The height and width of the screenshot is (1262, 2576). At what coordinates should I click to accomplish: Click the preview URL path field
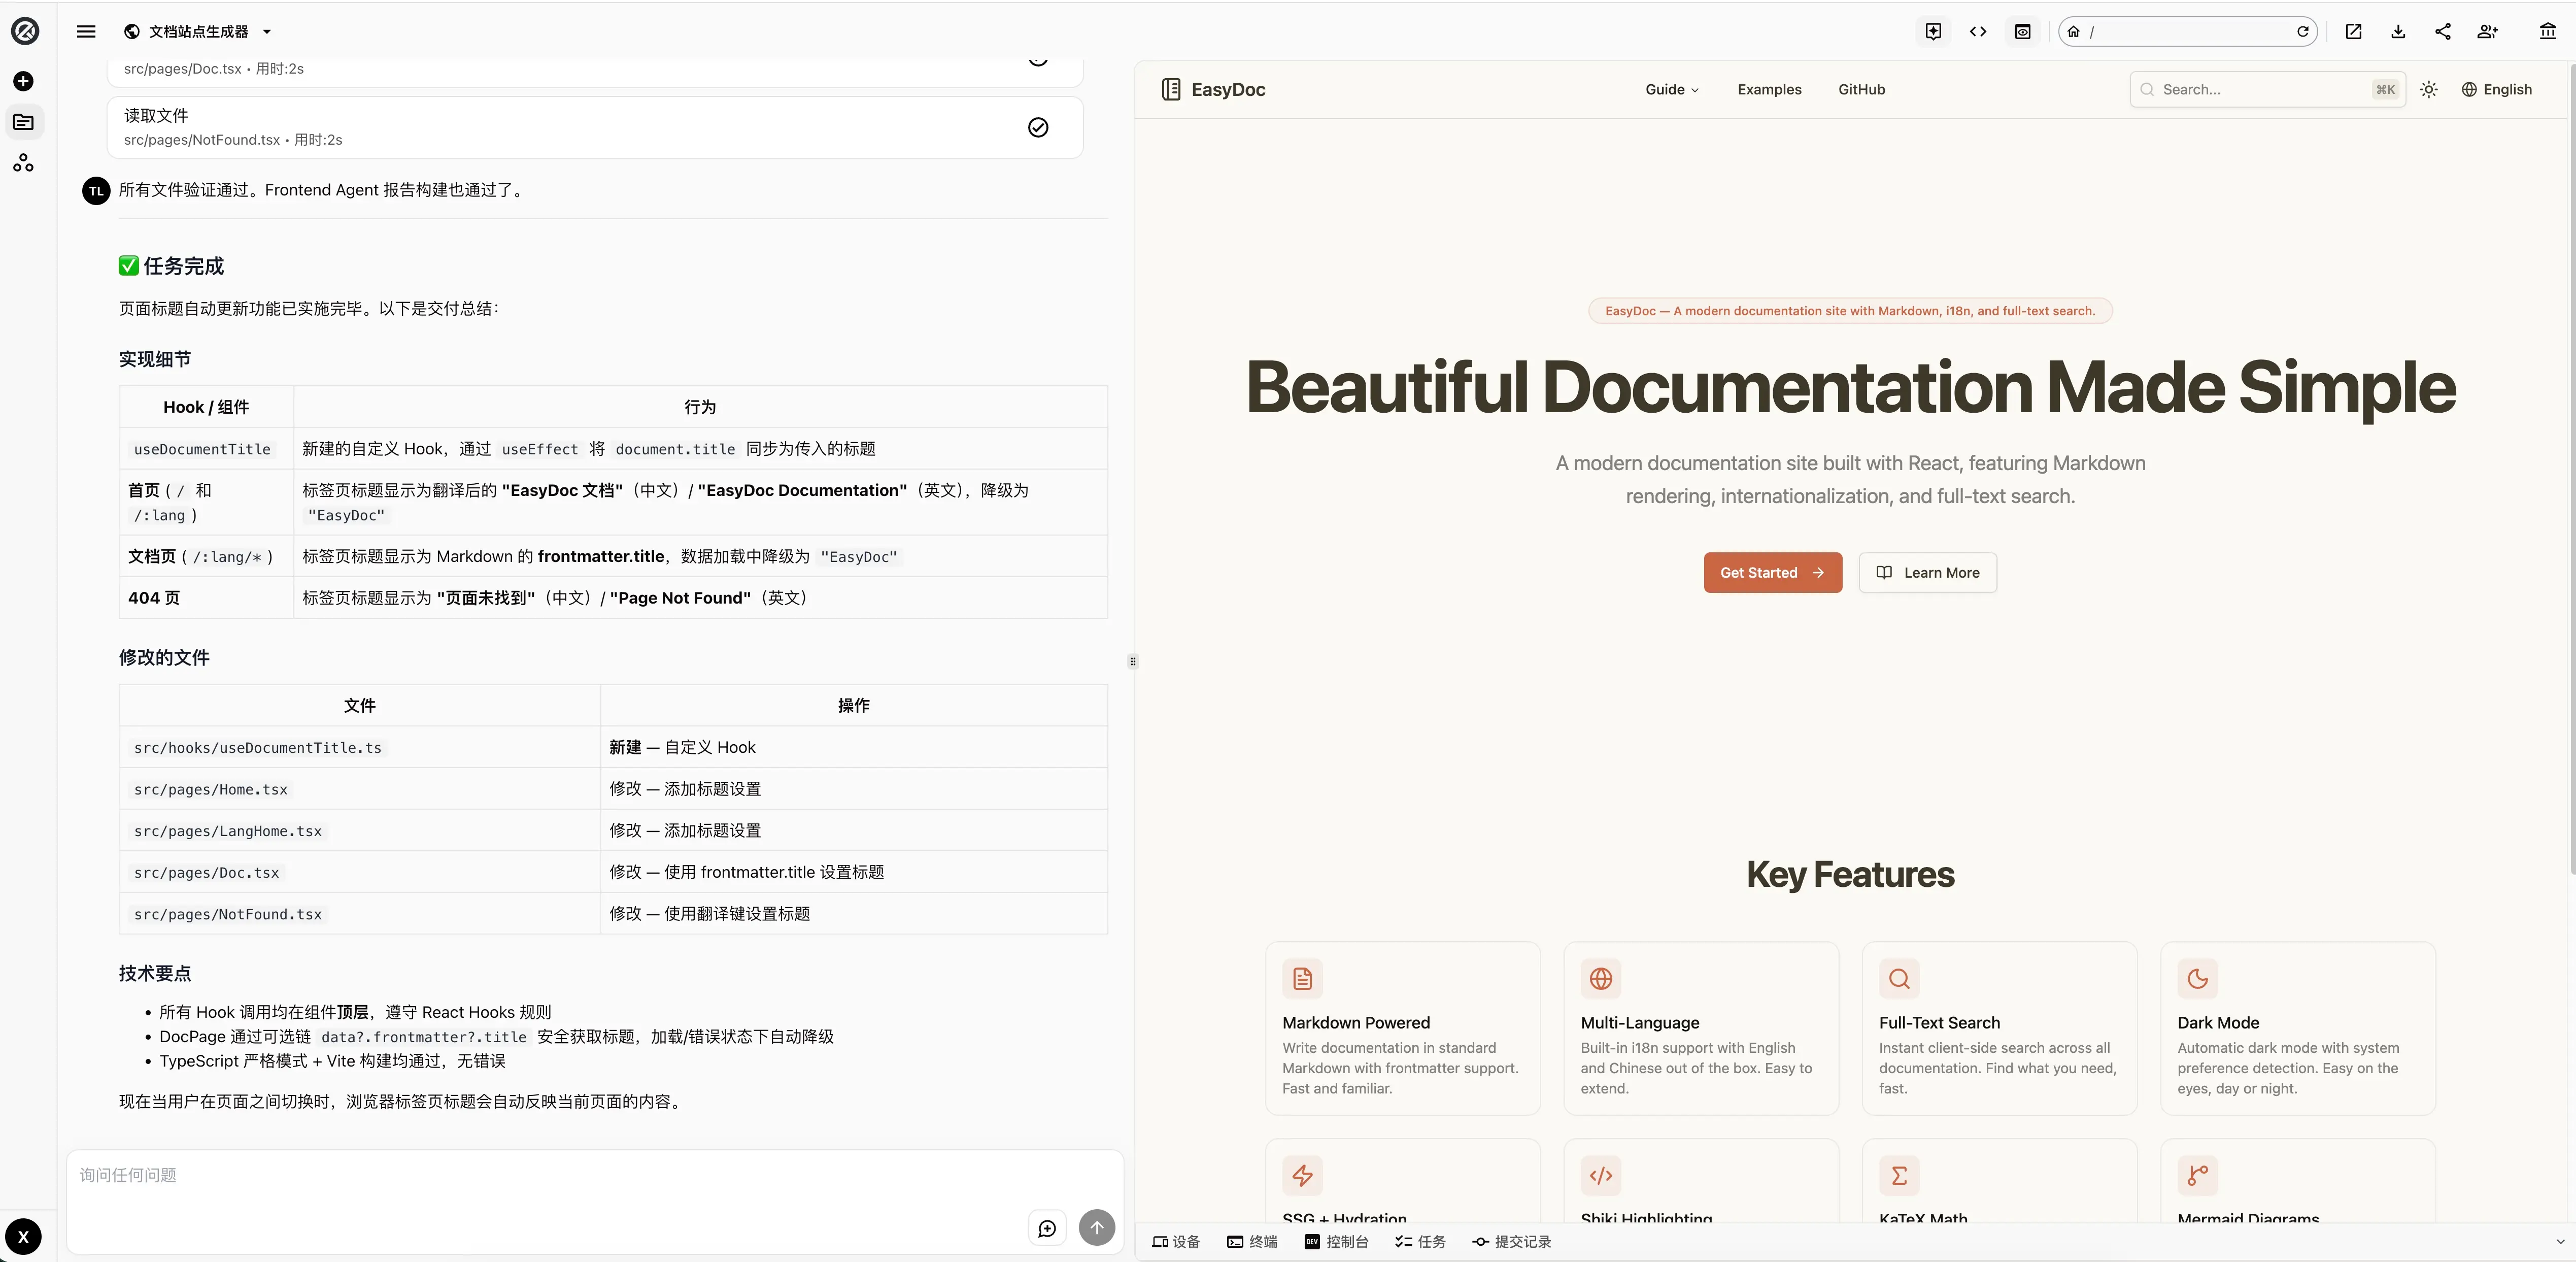tap(2189, 31)
